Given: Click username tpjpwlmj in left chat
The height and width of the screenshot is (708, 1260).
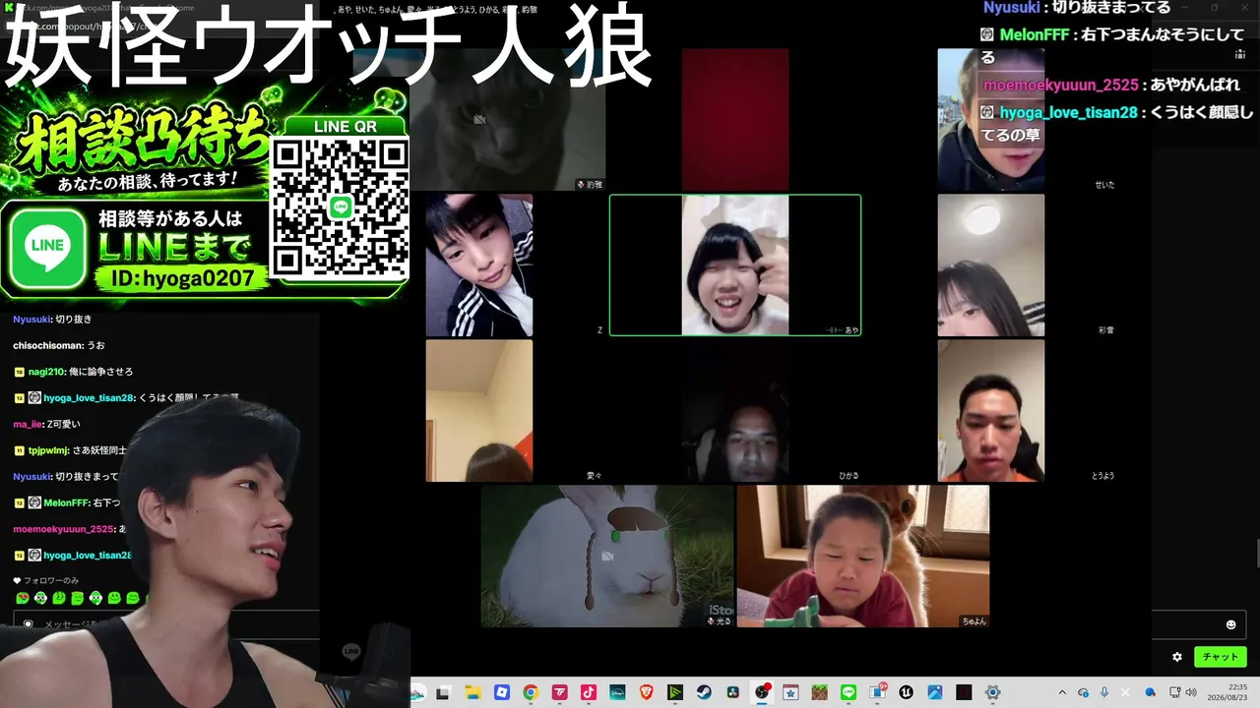Looking at the screenshot, I should tap(47, 450).
